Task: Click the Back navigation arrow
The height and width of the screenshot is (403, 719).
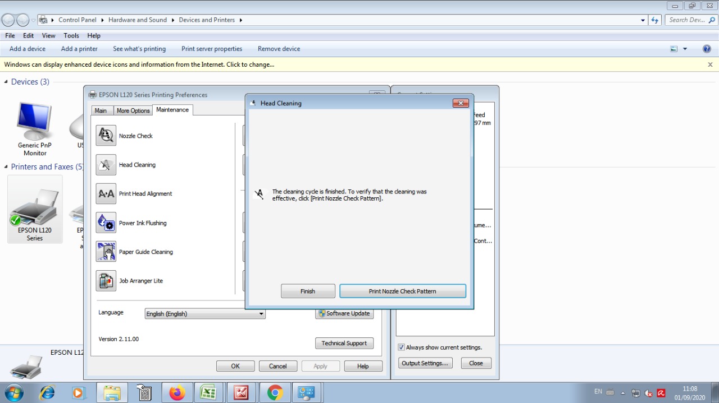Action: pos(8,20)
